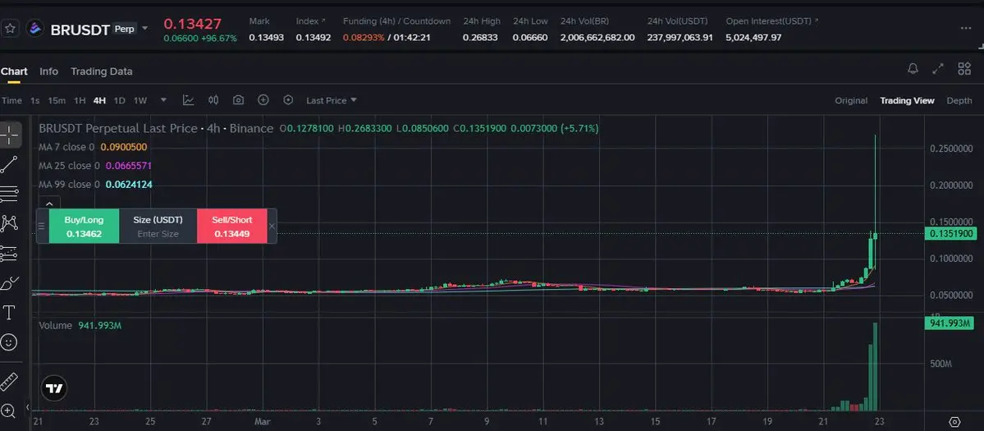Open the emoji sticker tool
The width and height of the screenshot is (984, 431).
click(9, 342)
